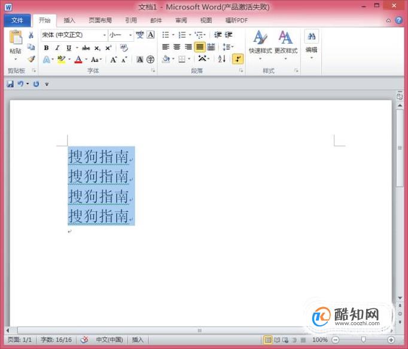The image size is (408, 349).
Task: Click the justify alignment button
Action: point(200,47)
